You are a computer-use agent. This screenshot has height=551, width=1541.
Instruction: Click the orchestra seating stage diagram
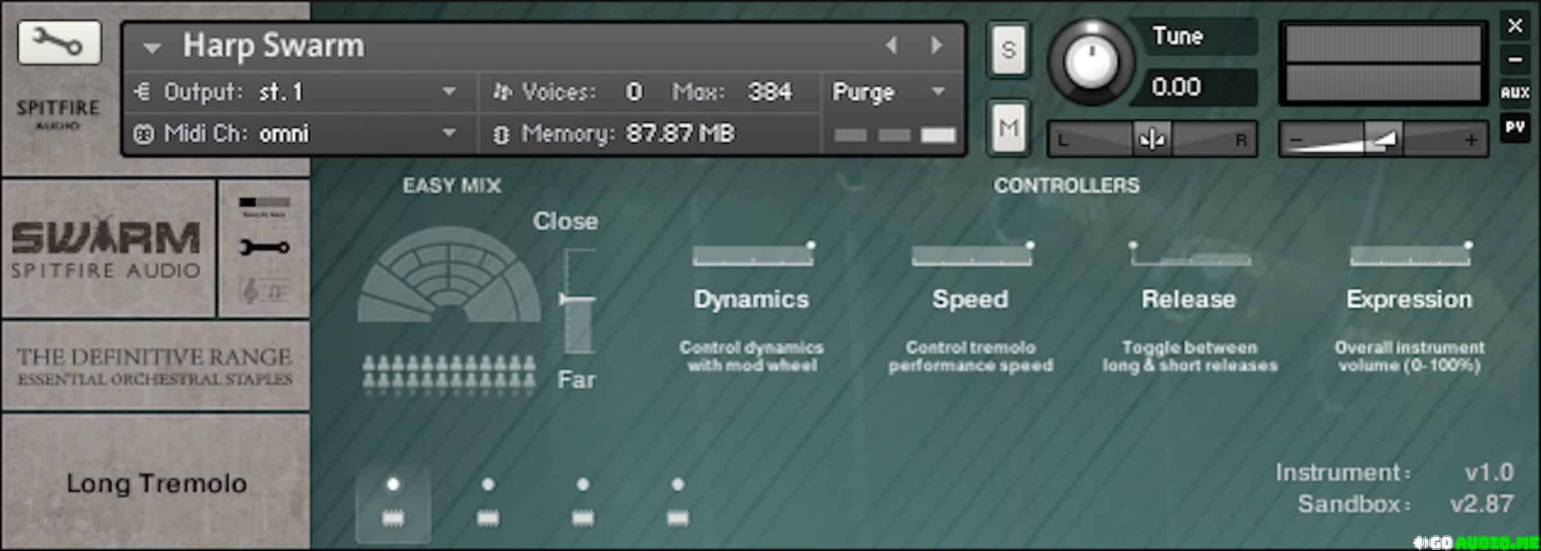(449, 274)
